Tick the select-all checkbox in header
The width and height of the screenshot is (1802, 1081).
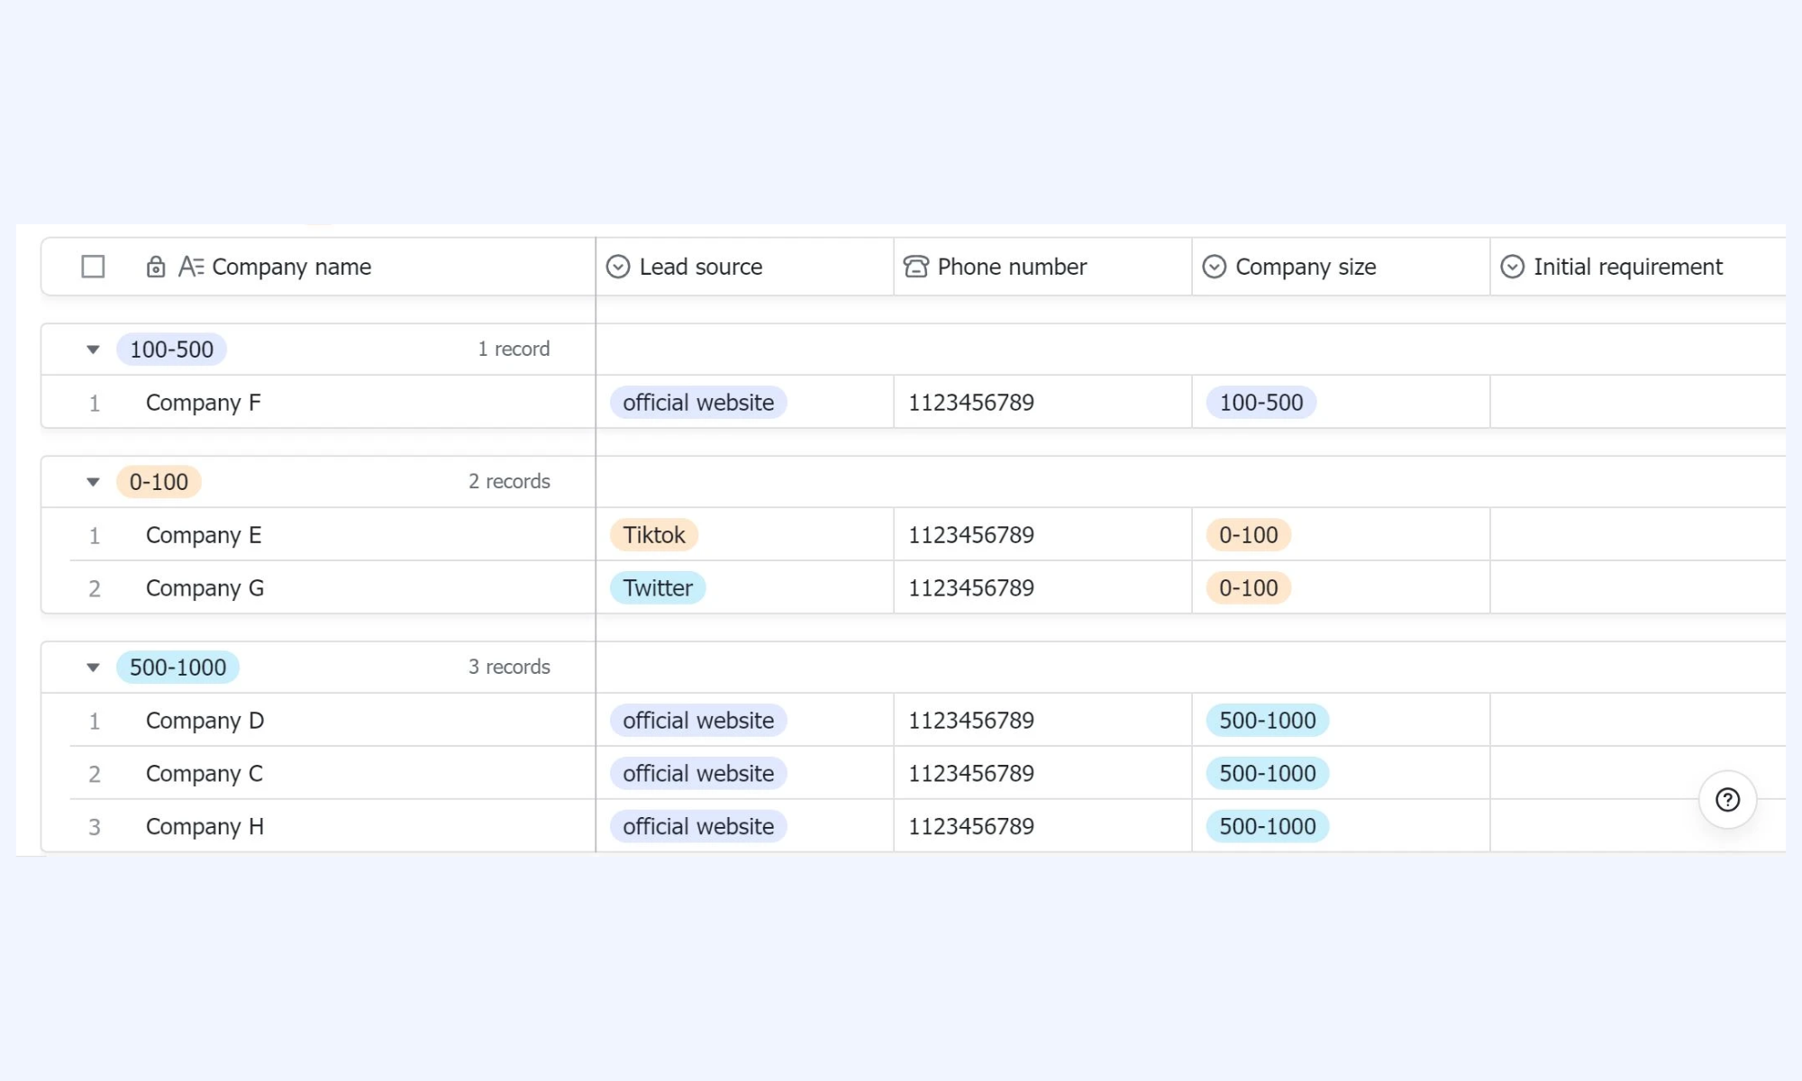pyautogui.click(x=93, y=267)
